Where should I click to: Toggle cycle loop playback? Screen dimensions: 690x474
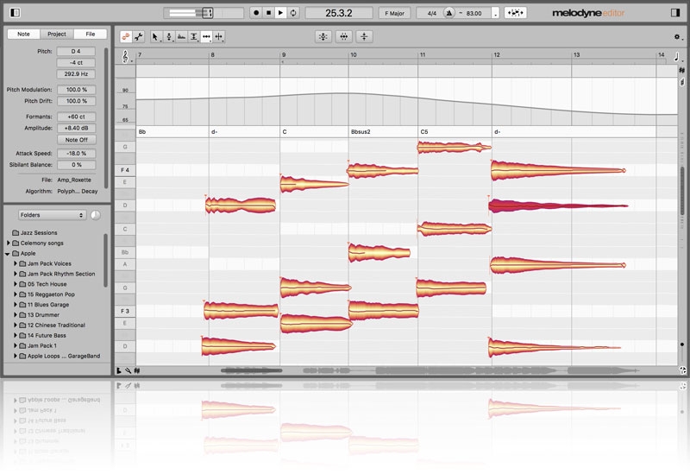click(x=293, y=13)
